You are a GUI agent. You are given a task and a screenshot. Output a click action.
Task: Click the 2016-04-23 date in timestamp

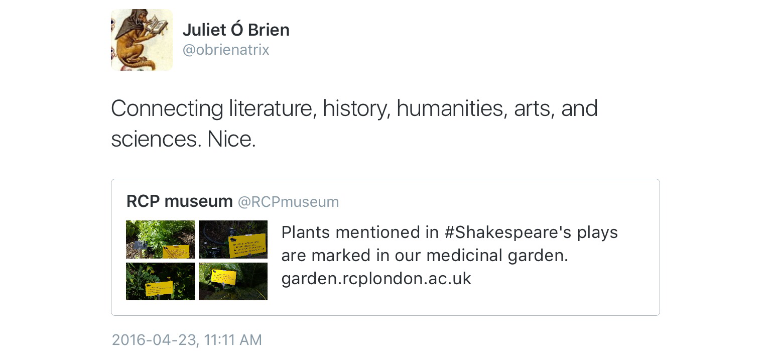[154, 340]
